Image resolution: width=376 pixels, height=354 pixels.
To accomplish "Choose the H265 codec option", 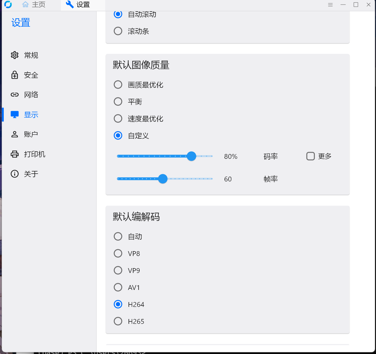I will [118, 321].
